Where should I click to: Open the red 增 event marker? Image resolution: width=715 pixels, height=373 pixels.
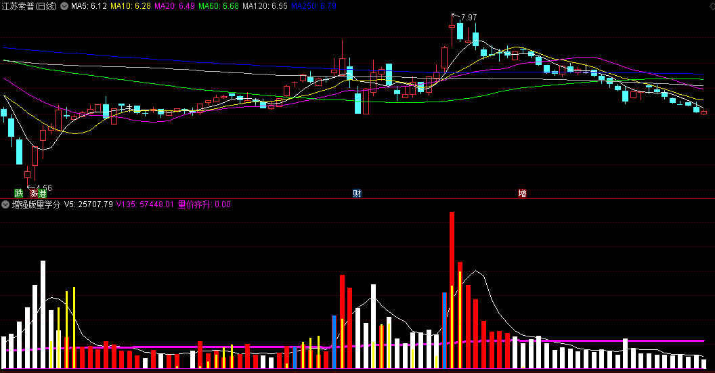click(523, 194)
